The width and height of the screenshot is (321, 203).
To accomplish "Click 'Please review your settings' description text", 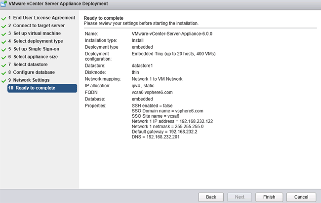I will point(141,23).
